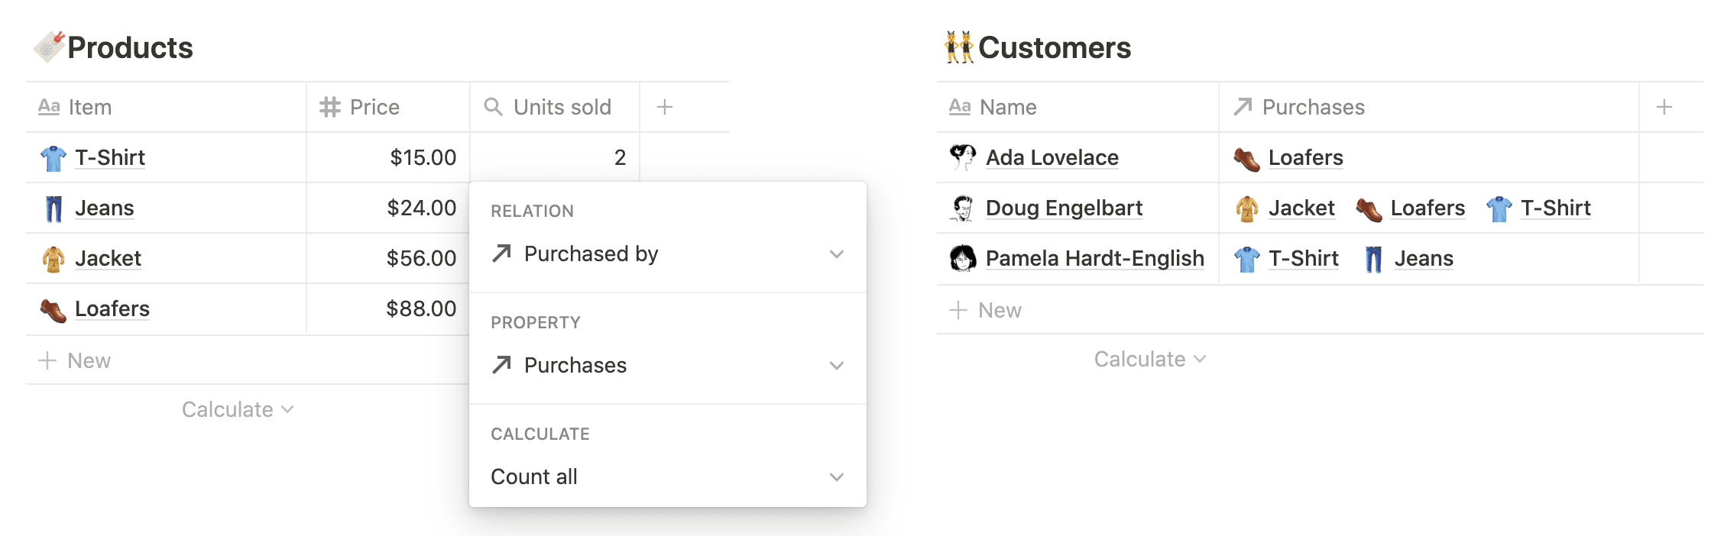Open the Calculate dropdown under the Customers table

point(1149,359)
